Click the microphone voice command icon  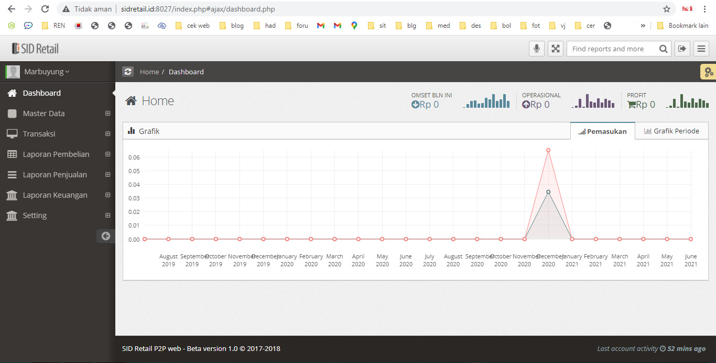pyautogui.click(x=536, y=49)
